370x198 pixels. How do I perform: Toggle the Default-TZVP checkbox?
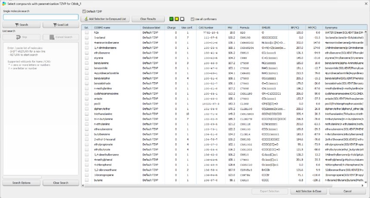84,11
